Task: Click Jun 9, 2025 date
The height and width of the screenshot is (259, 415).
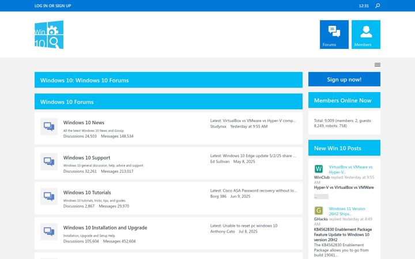Action: (x=240, y=196)
